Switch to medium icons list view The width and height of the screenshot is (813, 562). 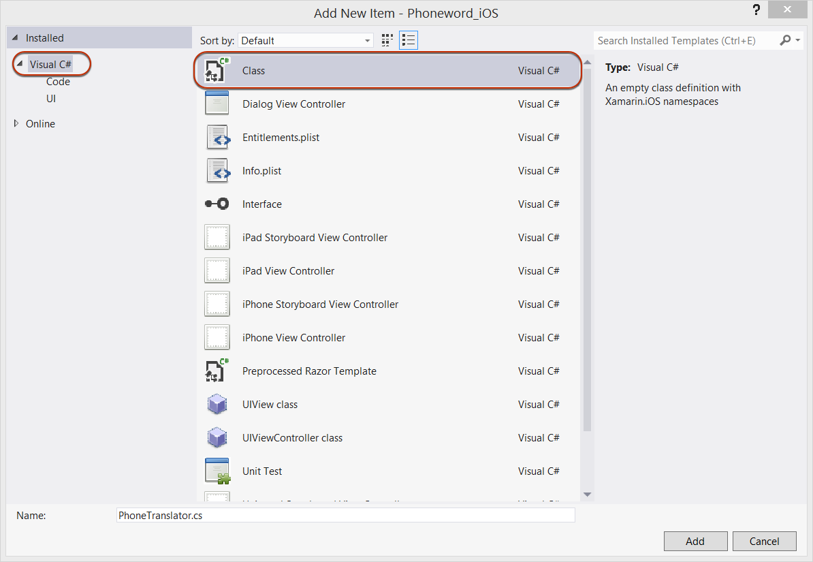409,41
